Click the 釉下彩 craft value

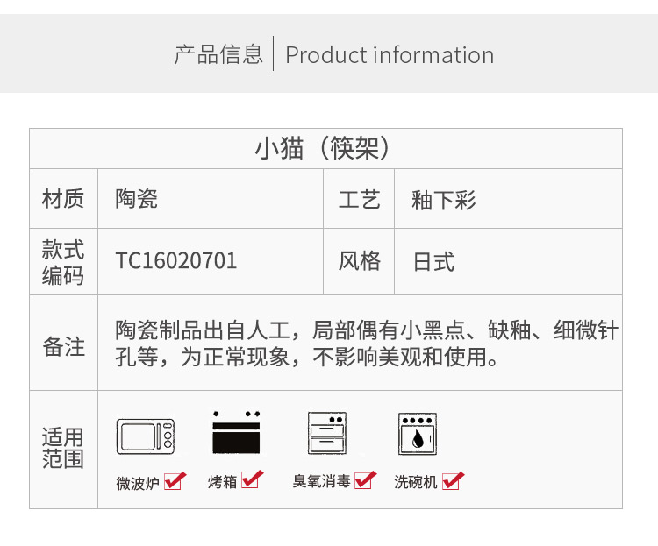coord(444,200)
